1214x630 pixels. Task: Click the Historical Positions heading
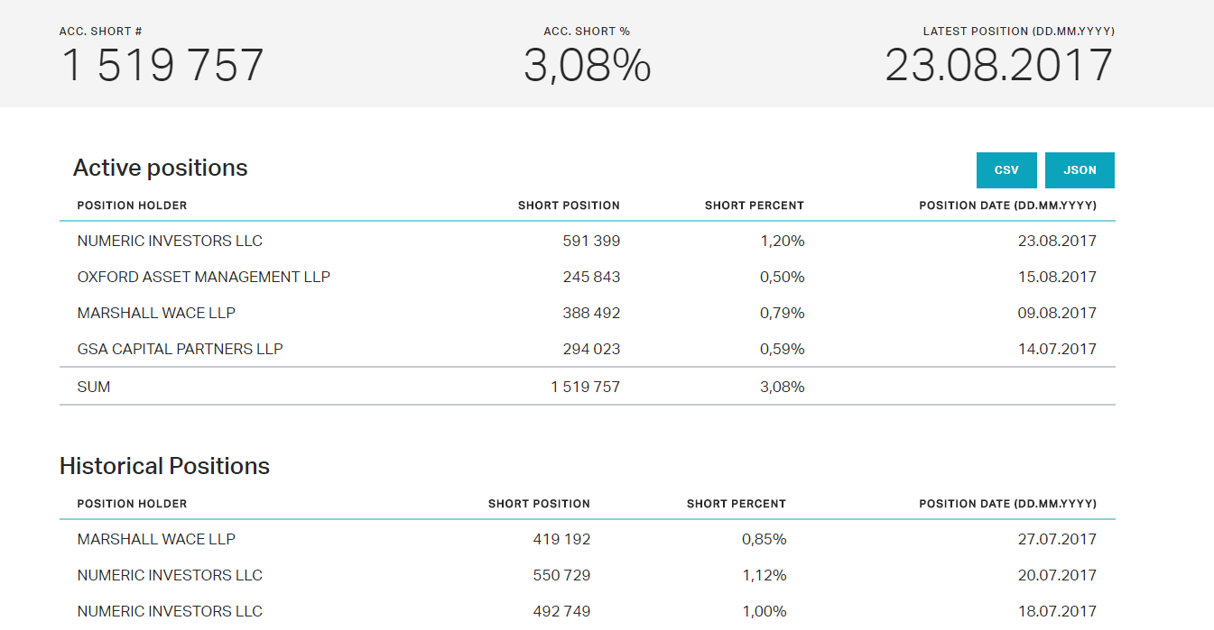[x=164, y=466]
